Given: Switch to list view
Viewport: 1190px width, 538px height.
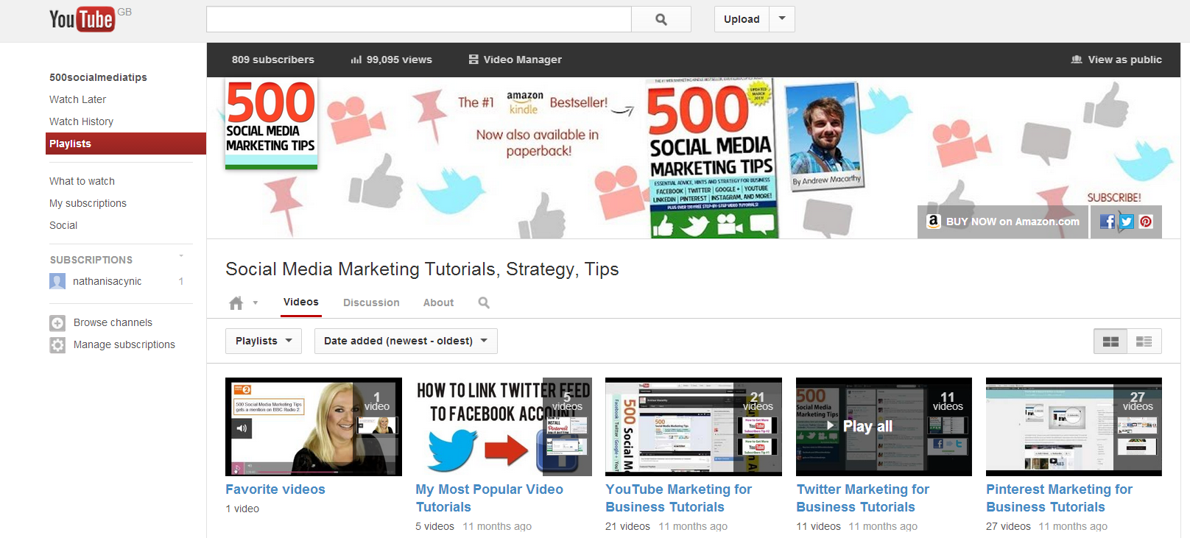Looking at the screenshot, I should 1144,341.
